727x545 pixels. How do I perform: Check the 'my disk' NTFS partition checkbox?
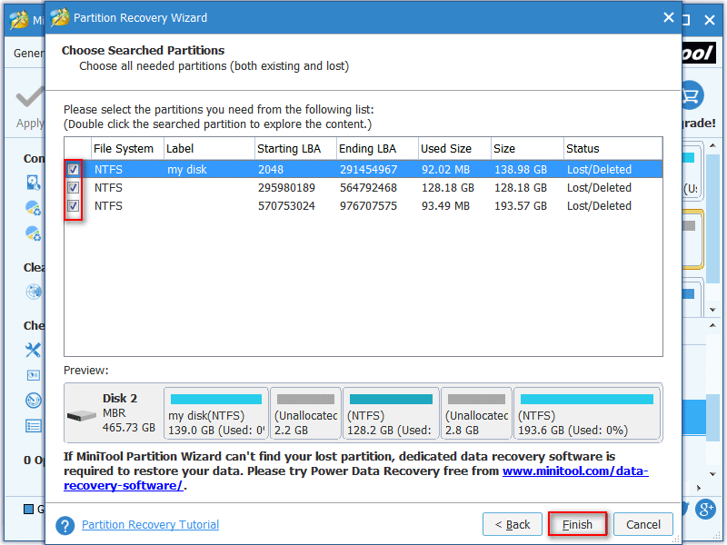pos(74,169)
